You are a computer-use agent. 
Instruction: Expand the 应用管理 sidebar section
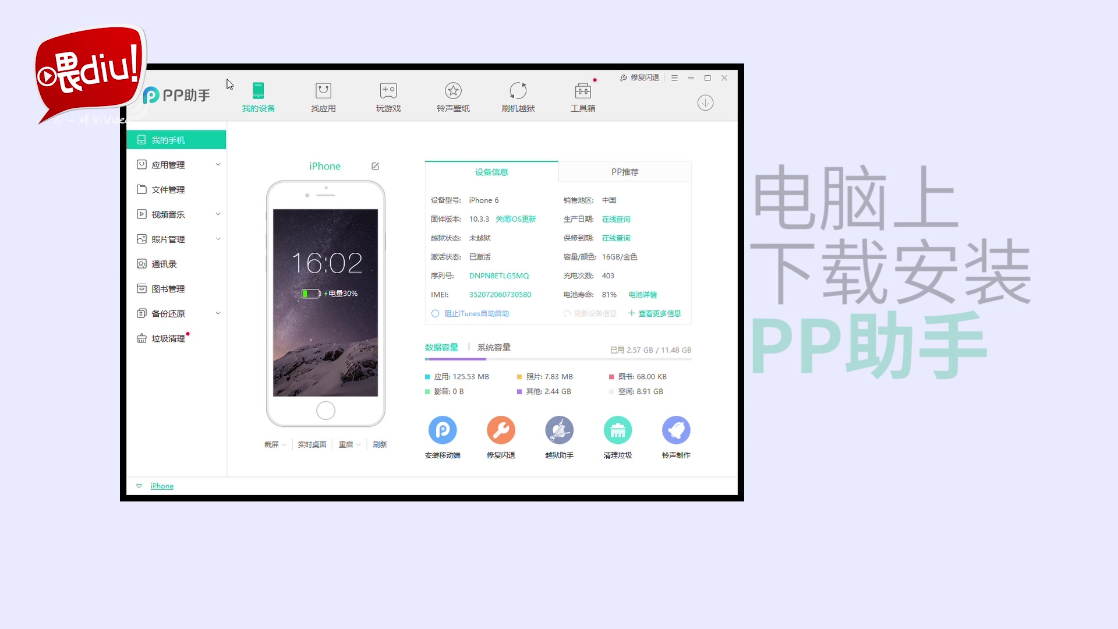tap(218, 164)
